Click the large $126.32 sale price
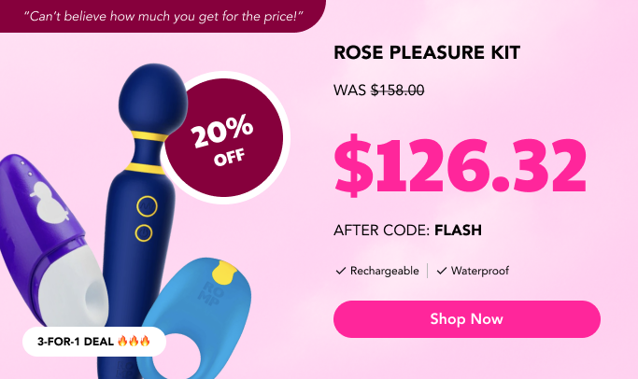The width and height of the screenshot is (638, 379). [x=461, y=165]
